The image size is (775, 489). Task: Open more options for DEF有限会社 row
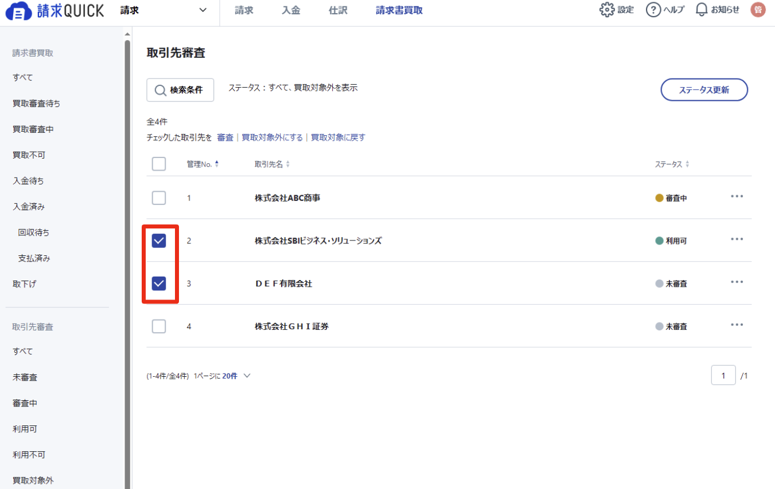coord(737,282)
